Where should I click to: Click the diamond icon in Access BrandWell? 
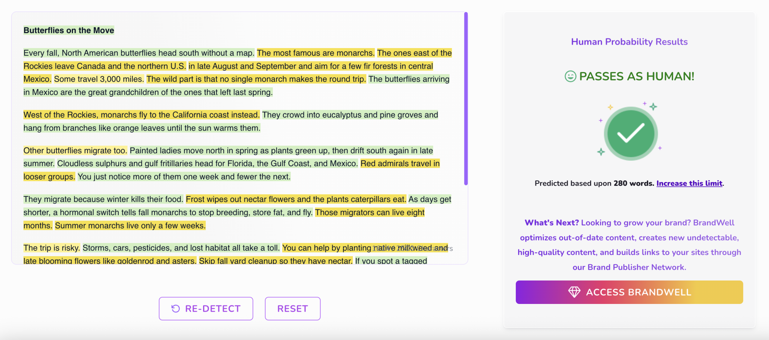(x=574, y=292)
